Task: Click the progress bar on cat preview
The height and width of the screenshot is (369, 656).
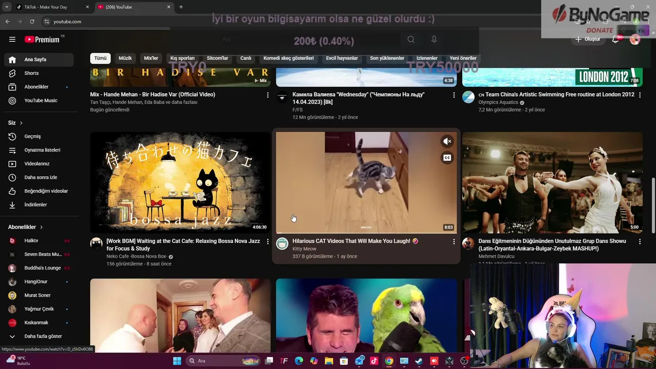Action: 366,233
